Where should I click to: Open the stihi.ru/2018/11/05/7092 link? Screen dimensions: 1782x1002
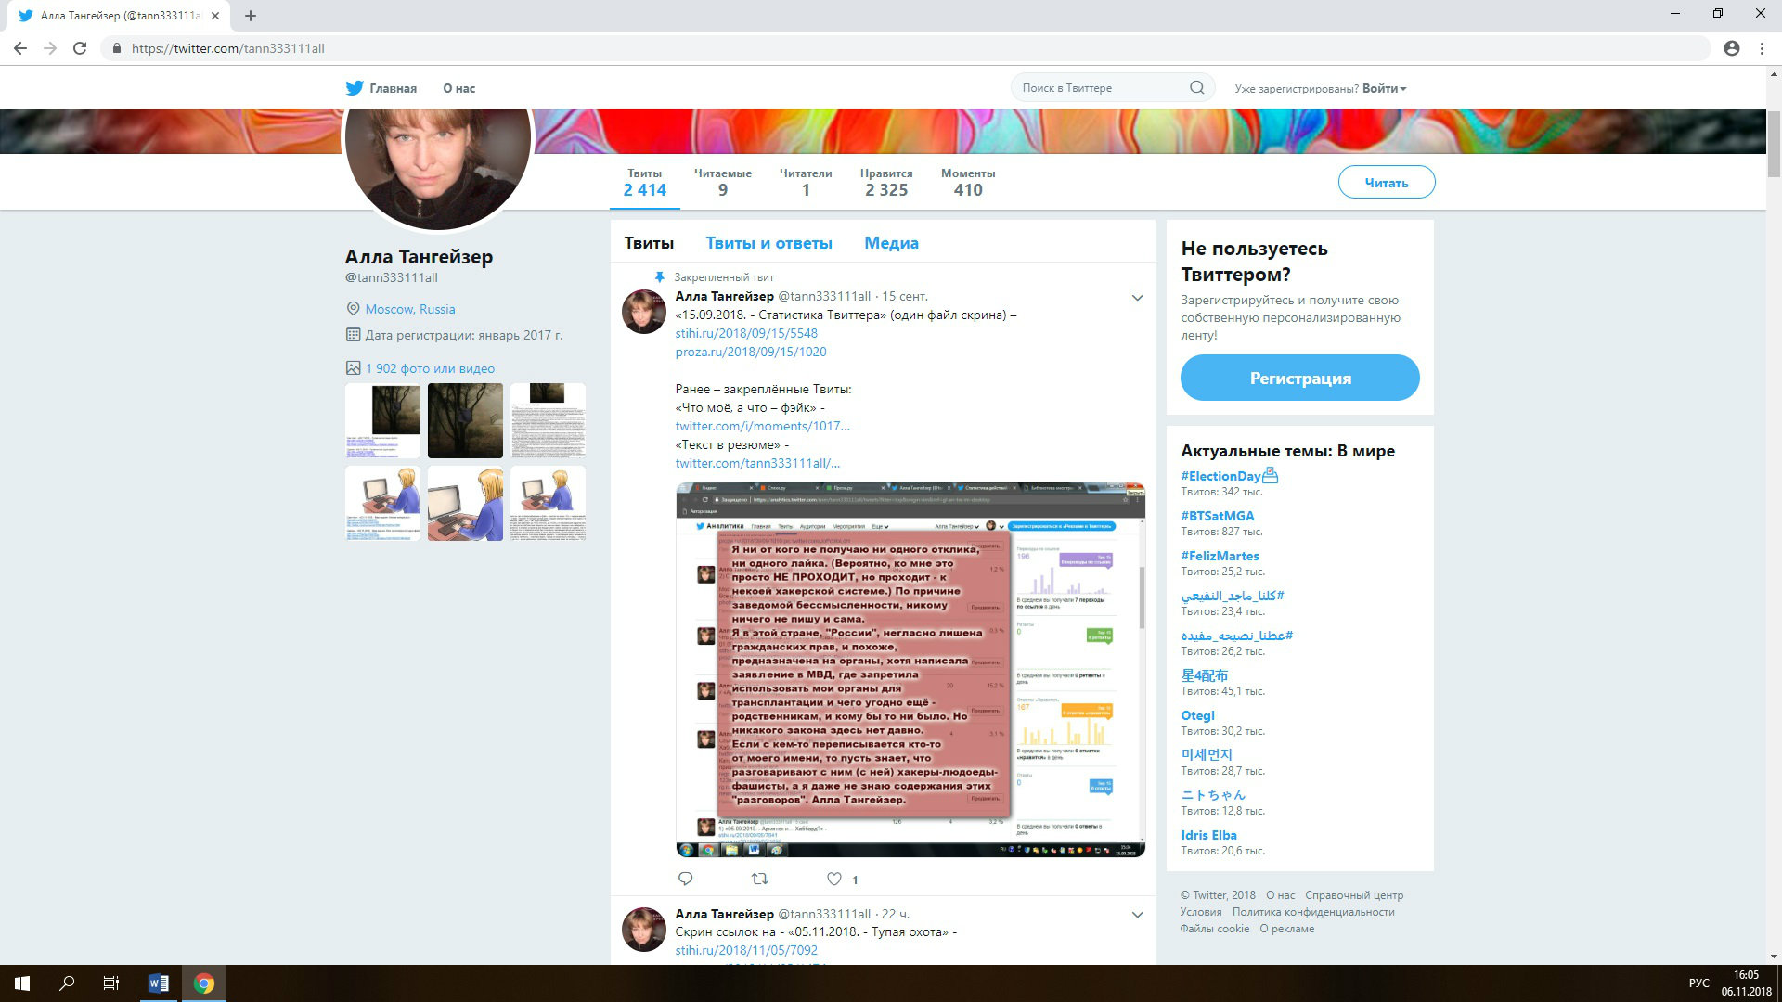tap(746, 950)
